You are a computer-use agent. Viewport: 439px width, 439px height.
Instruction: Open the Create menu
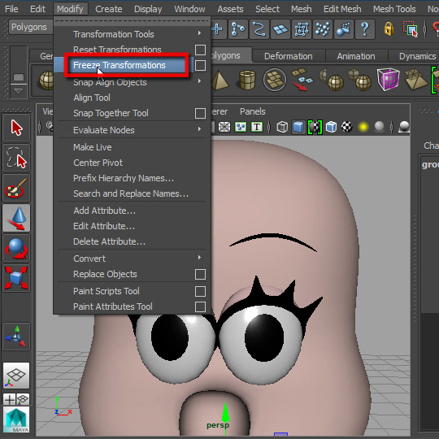(x=109, y=9)
